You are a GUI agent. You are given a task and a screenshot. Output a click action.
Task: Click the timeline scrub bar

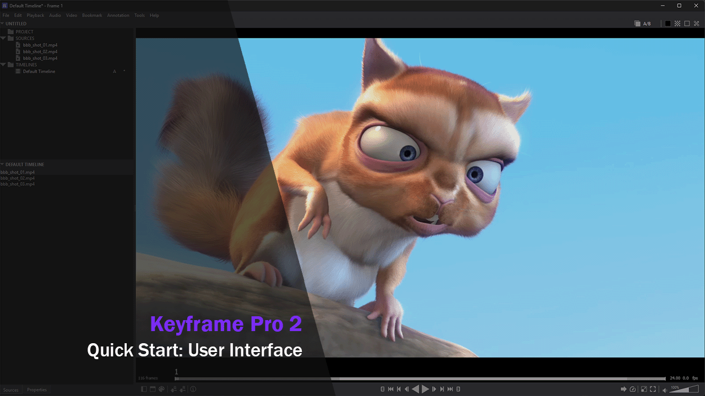420,378
